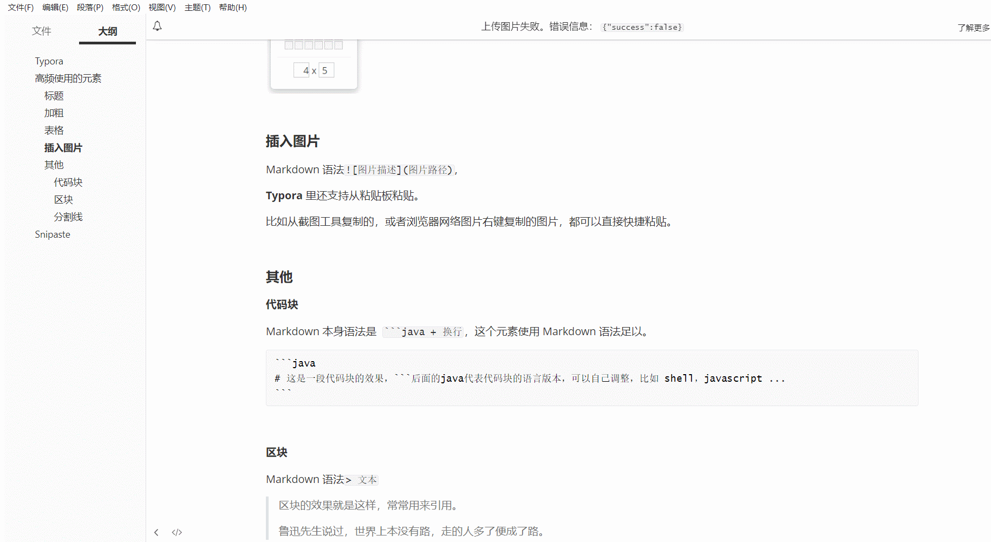This screenshot has height=542, width=991.
Task: Jump to Typora in outline
Action: click(x=49, y=61)
